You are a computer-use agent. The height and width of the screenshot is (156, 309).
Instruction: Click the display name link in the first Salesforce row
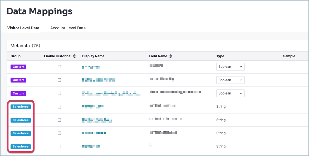92,107
